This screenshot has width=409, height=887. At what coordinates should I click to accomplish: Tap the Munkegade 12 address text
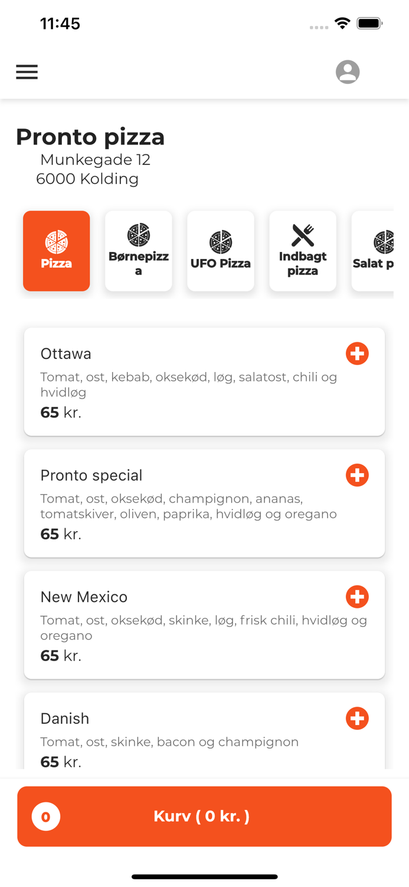point(95,160)
